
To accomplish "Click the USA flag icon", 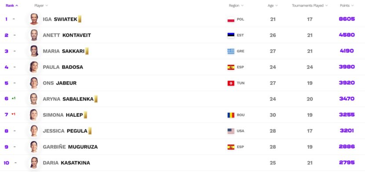I will click(x=231, y=131).
